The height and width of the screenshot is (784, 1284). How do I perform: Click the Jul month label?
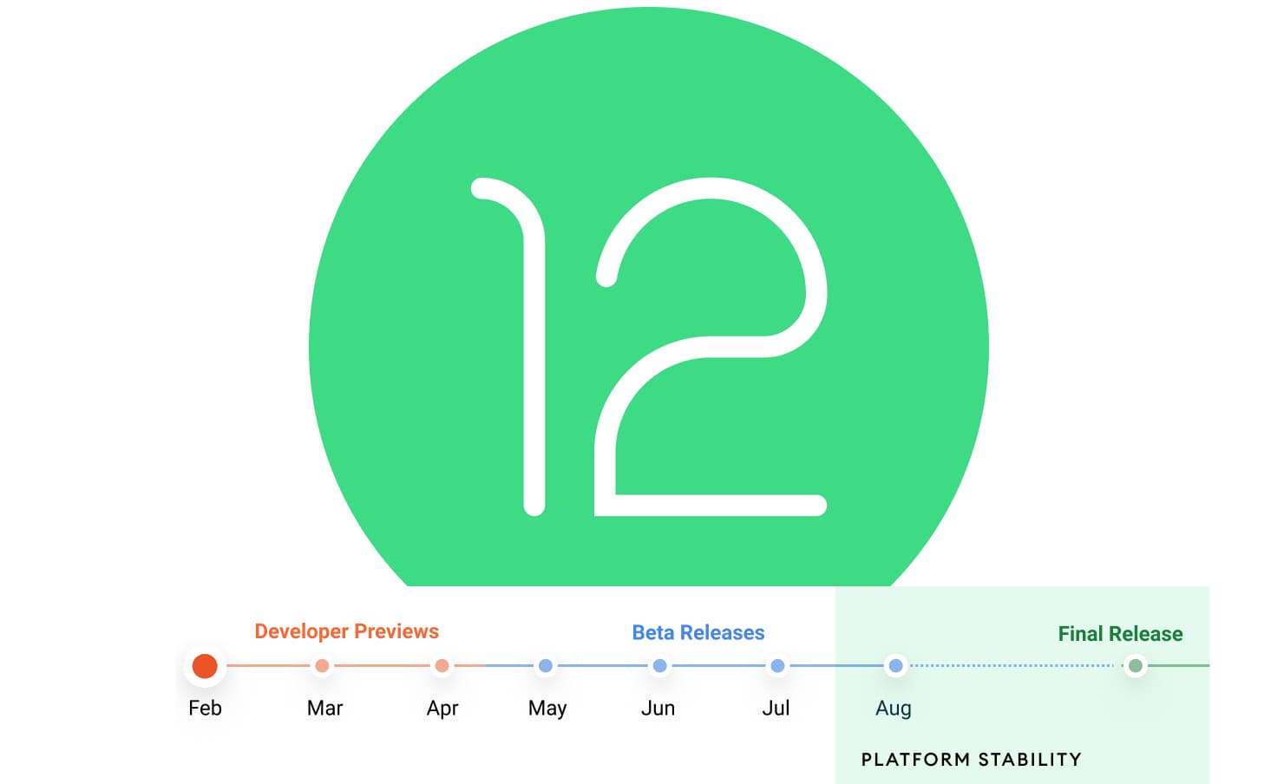click(x=776, y=709)
